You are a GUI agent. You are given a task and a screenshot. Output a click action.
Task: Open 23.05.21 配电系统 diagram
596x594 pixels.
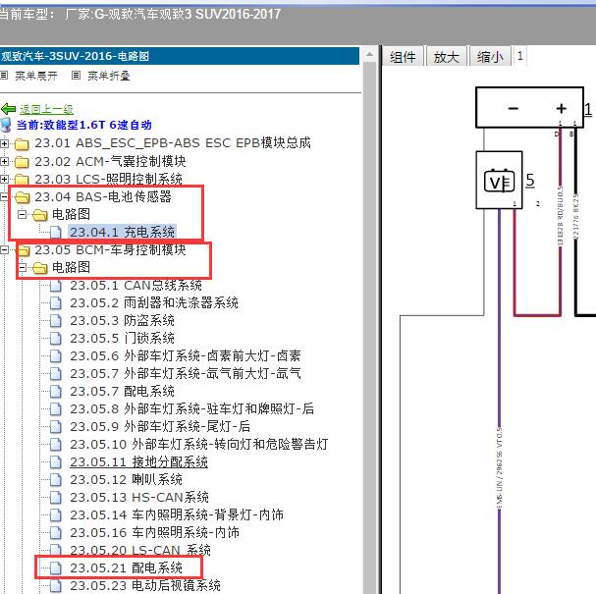coord(127,567)
